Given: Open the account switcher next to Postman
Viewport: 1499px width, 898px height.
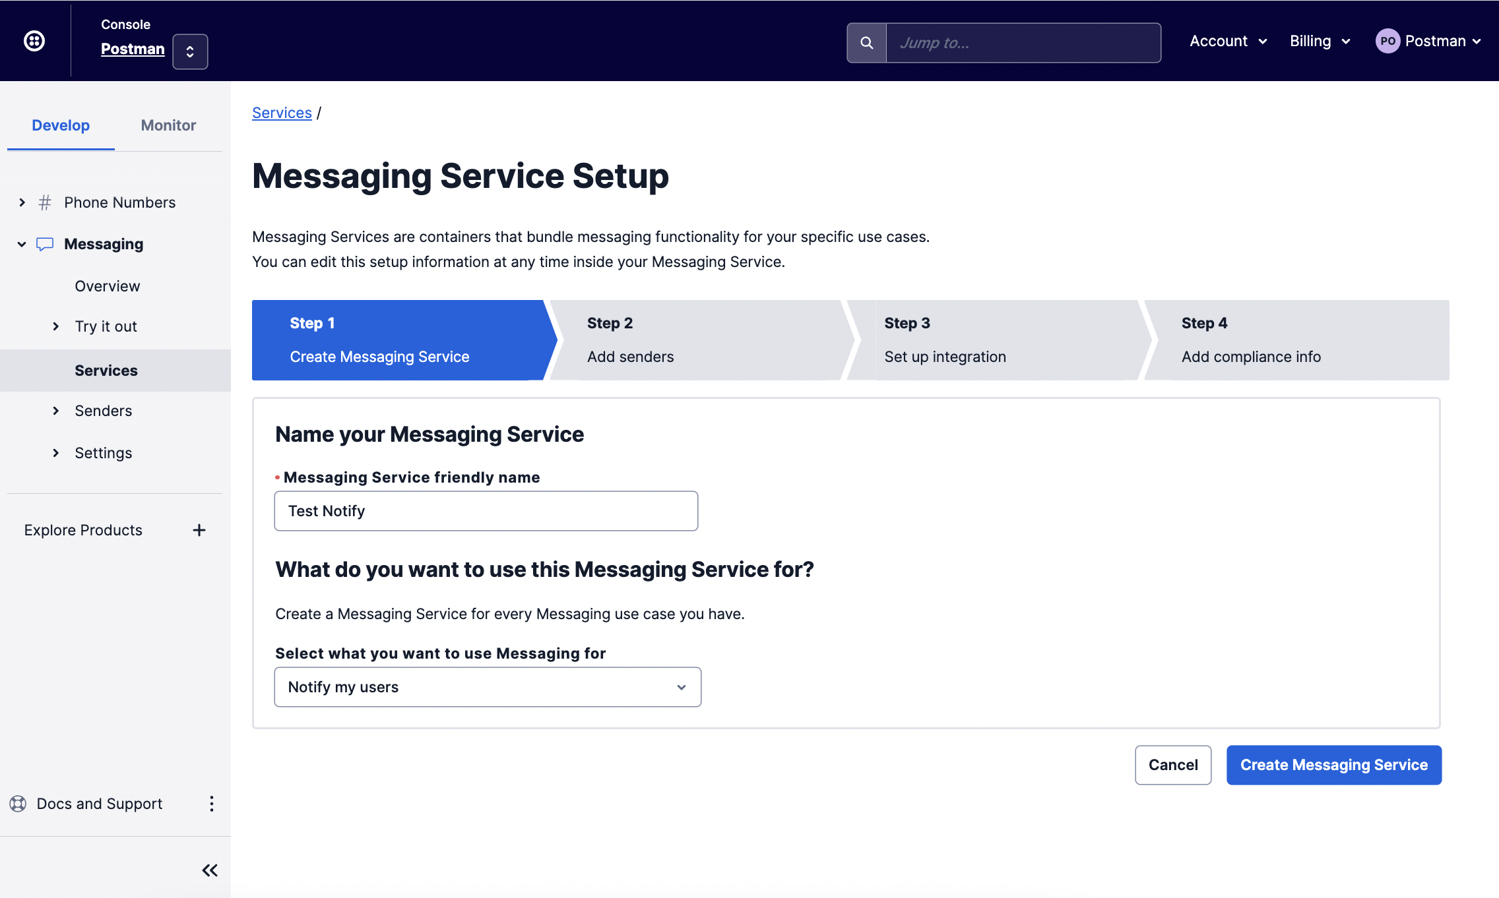Looking at the screenshot, I should (x=190, y=51).
